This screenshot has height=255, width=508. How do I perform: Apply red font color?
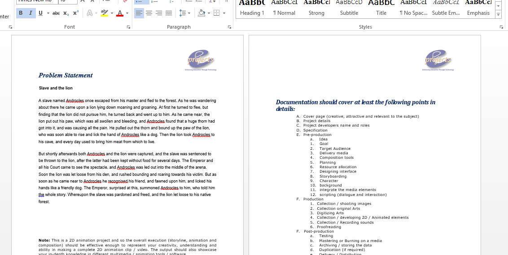pyautogui.click(x=120, y=13)
